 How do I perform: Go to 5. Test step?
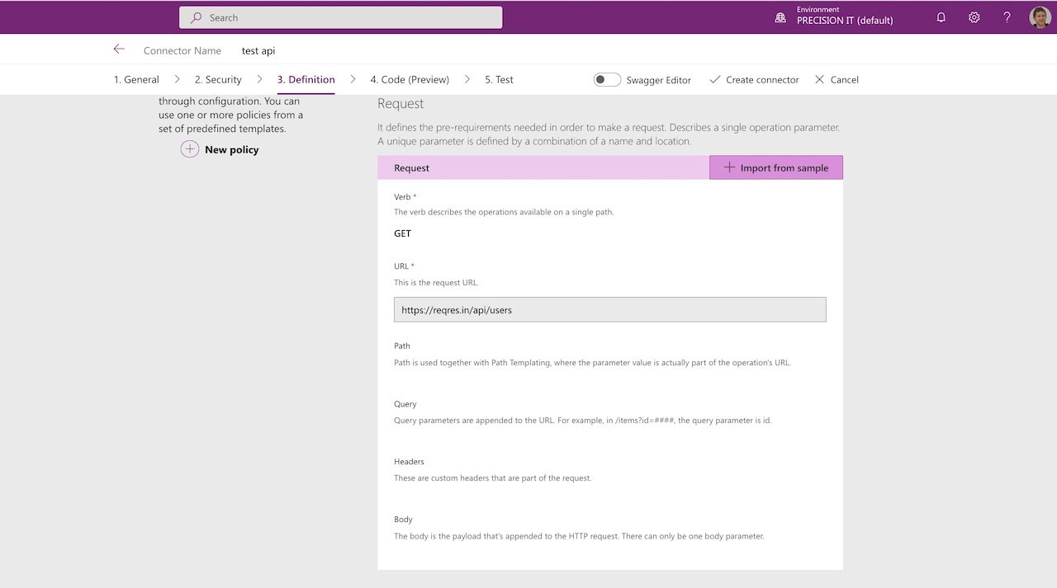(x=499, y=80)
